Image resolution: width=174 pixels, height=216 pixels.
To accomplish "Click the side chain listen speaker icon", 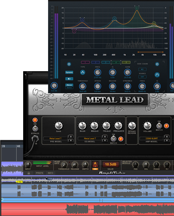I will click(142, 69).
